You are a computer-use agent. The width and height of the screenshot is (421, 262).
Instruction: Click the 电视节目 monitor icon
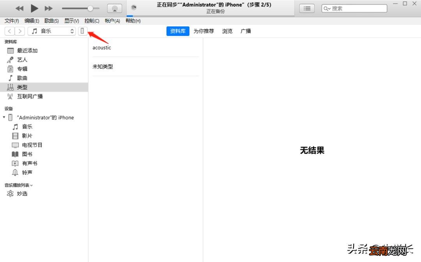(15, 145)
